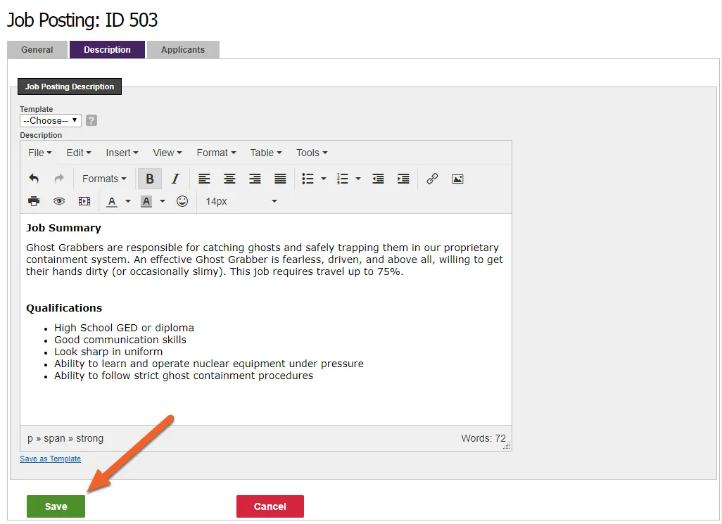Open the View menu
722x524 pixels.
coord(167,153)
